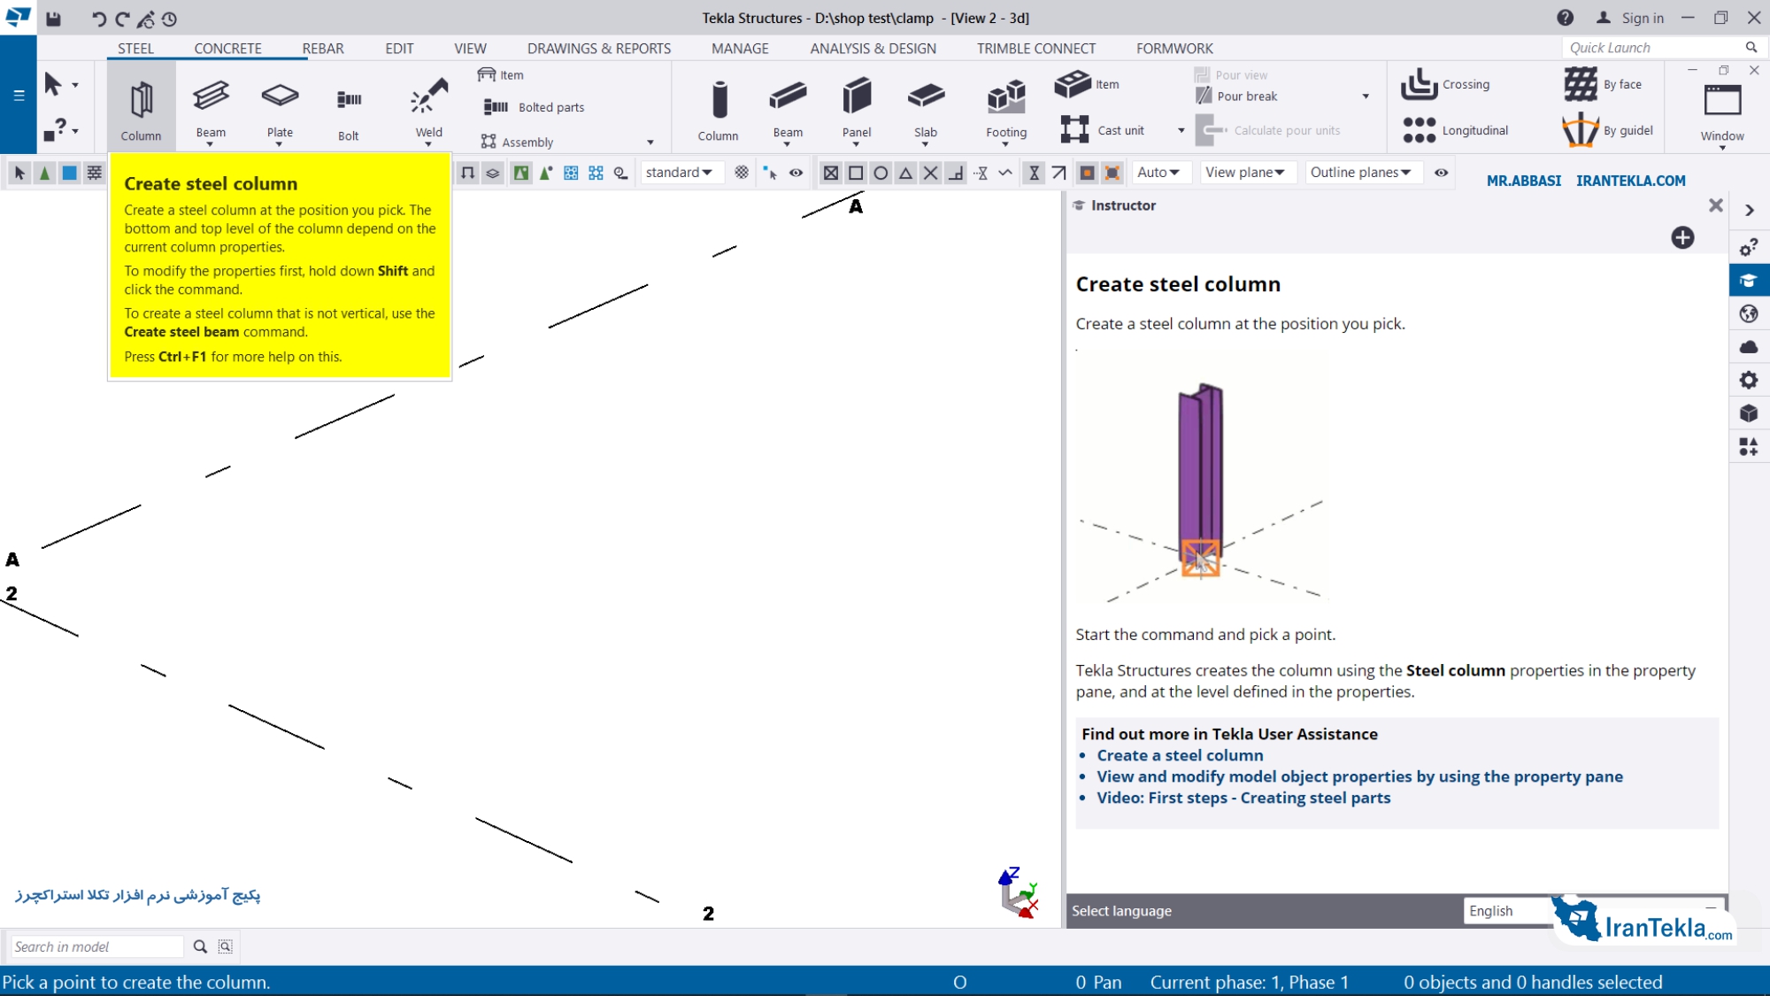The image size is (1770, 996).
Task: Open the hamburger file menu
Action: coord(19,95)
